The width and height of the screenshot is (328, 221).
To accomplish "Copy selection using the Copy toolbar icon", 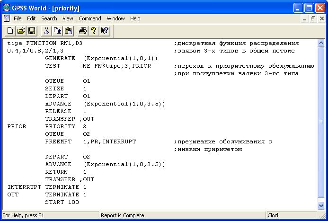I will pos(57,31).
